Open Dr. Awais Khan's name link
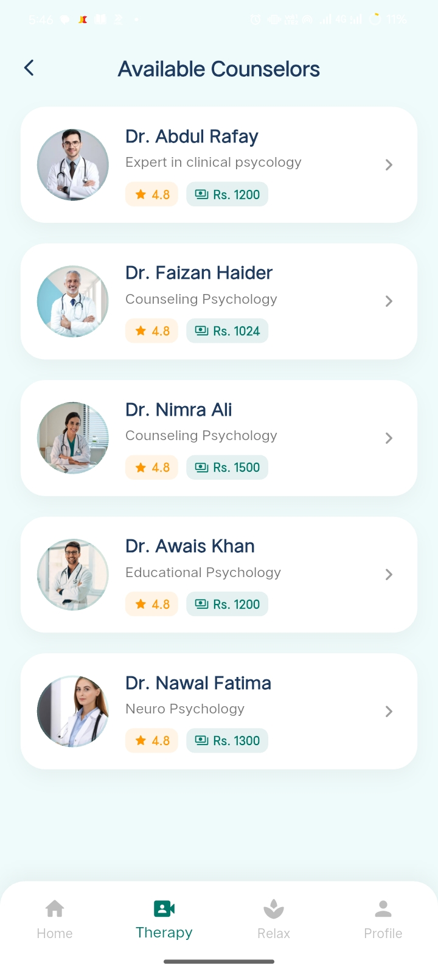Image resolution: width=438 pixels, height=974 pixels. 190,546
